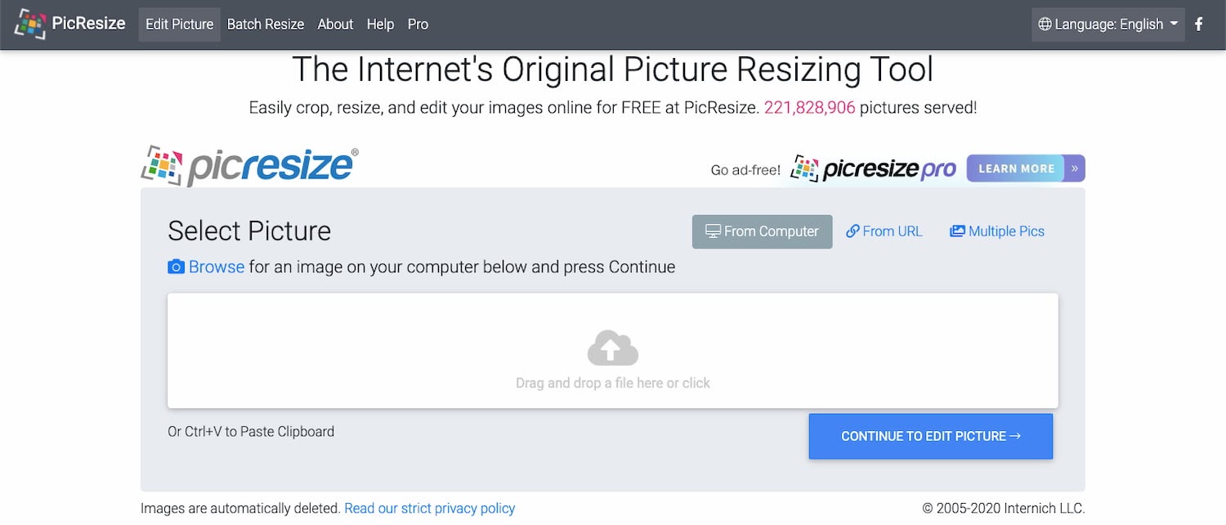Image resolution: width=1226 pixels, height=525 pixels.
Task: Select the Pro navigation item
Action: 418,25
